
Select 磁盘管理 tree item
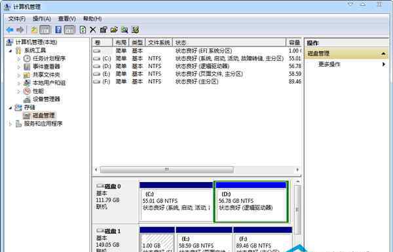point(44,115)
